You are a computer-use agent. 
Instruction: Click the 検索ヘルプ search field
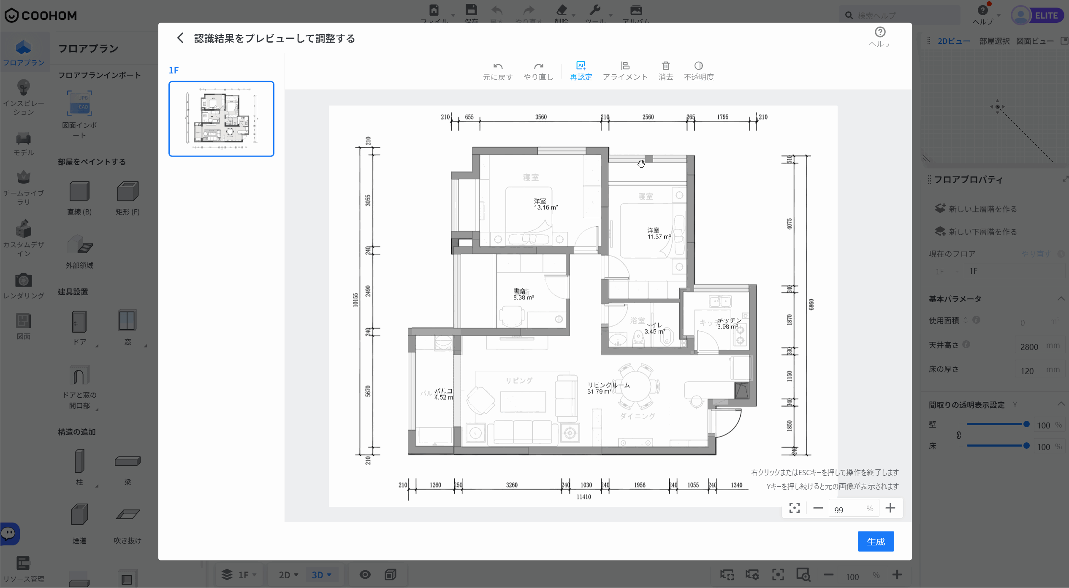coord(899,16)
